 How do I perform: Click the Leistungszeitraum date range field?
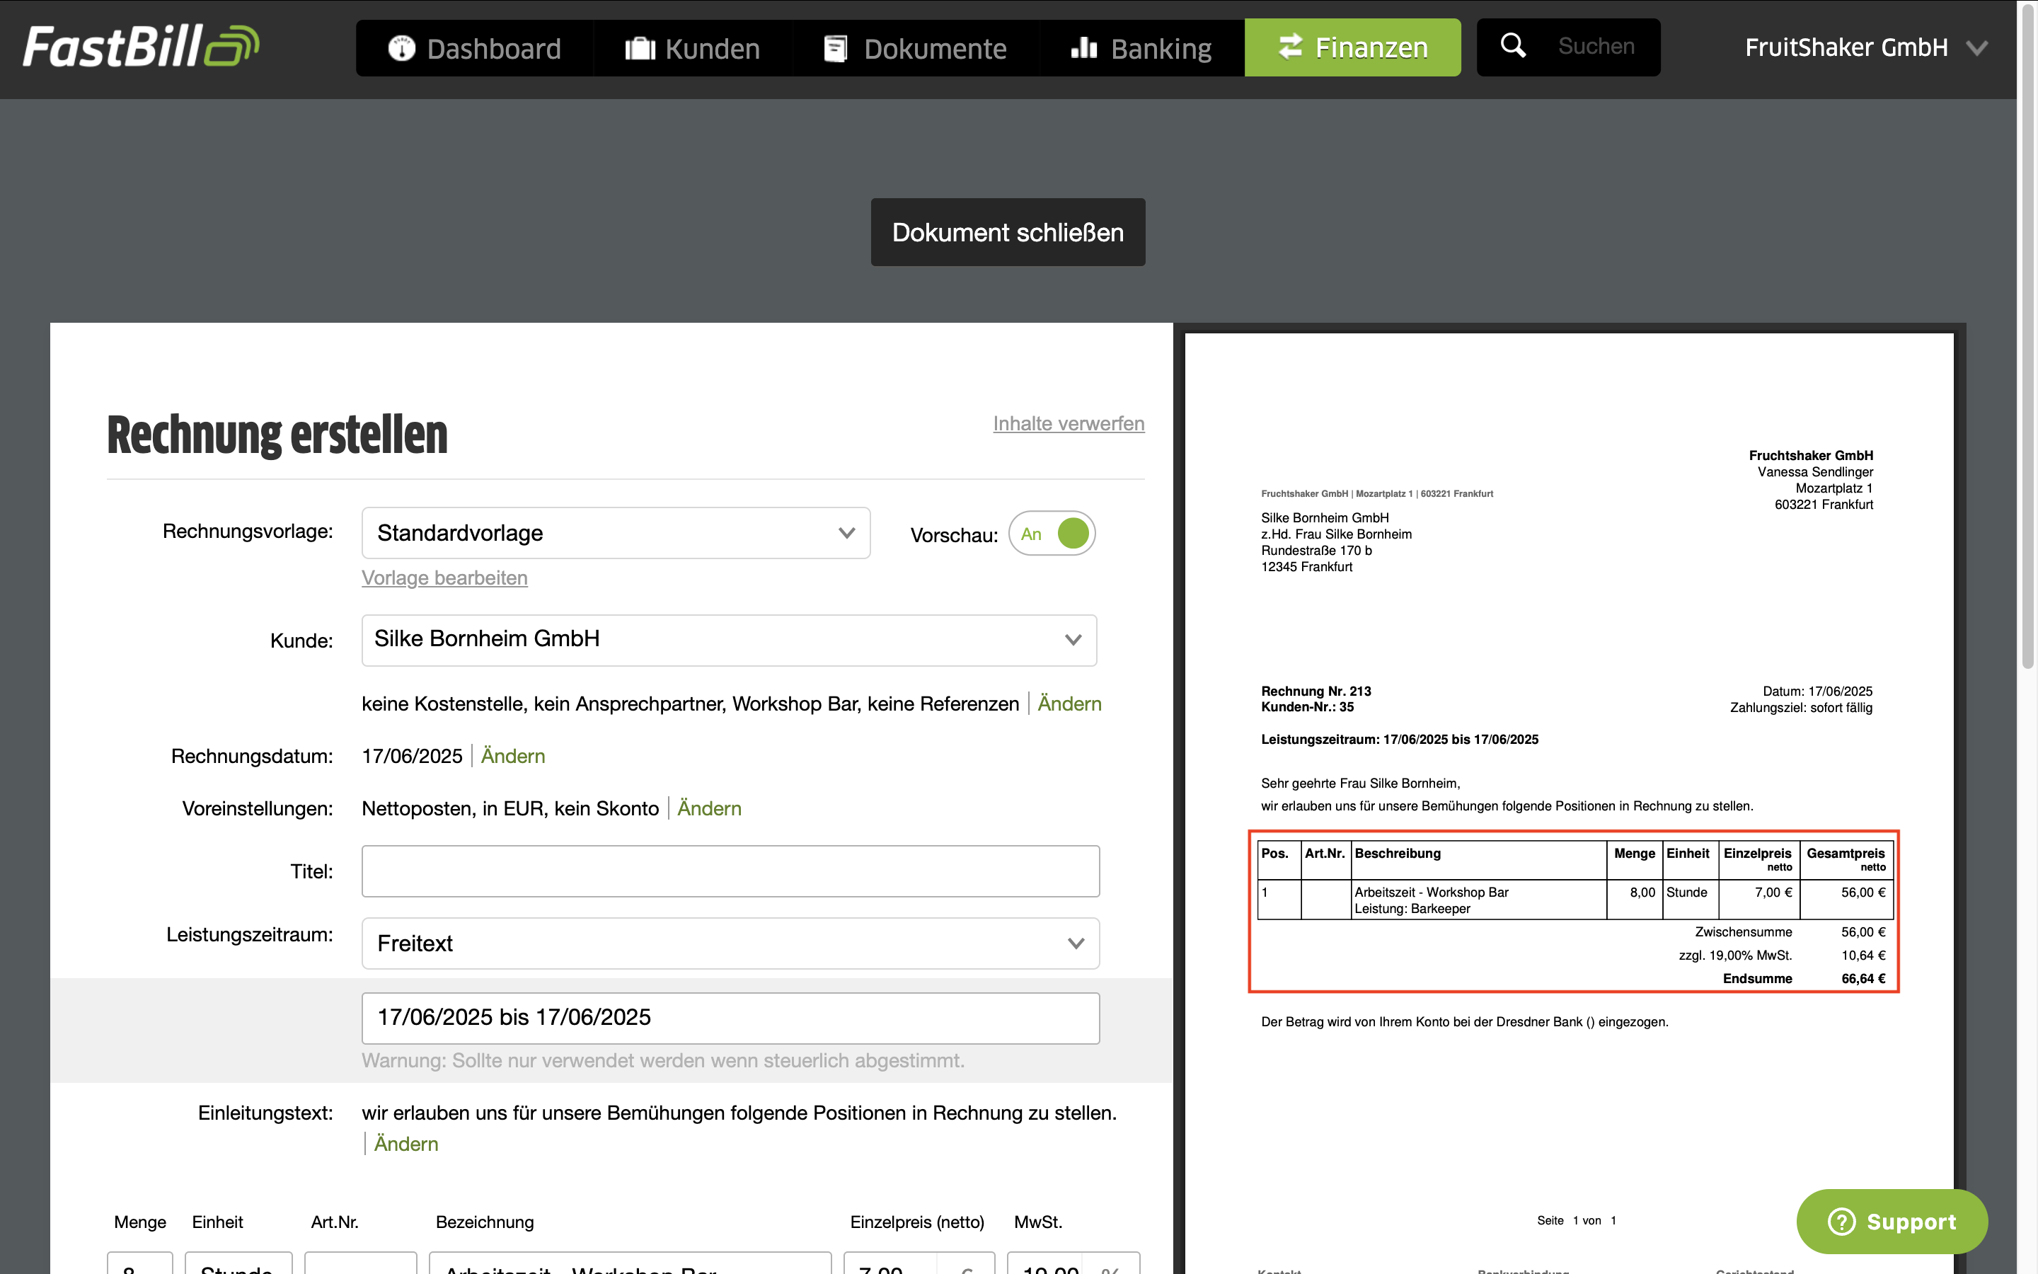point(730,1018)
